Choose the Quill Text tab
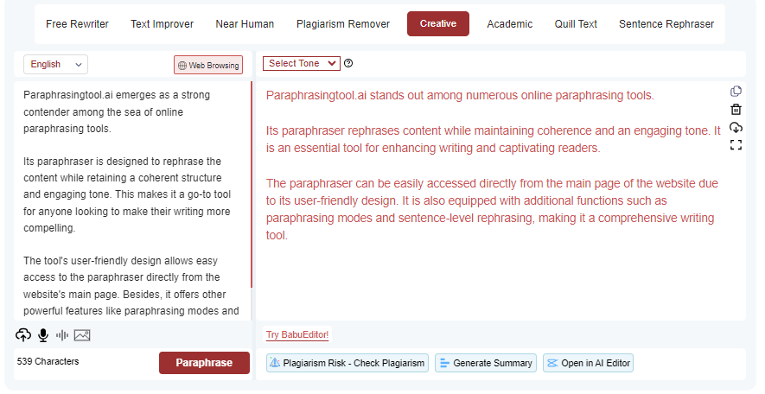Viewport: 765px width, 394px height. (x=576, y=24)
